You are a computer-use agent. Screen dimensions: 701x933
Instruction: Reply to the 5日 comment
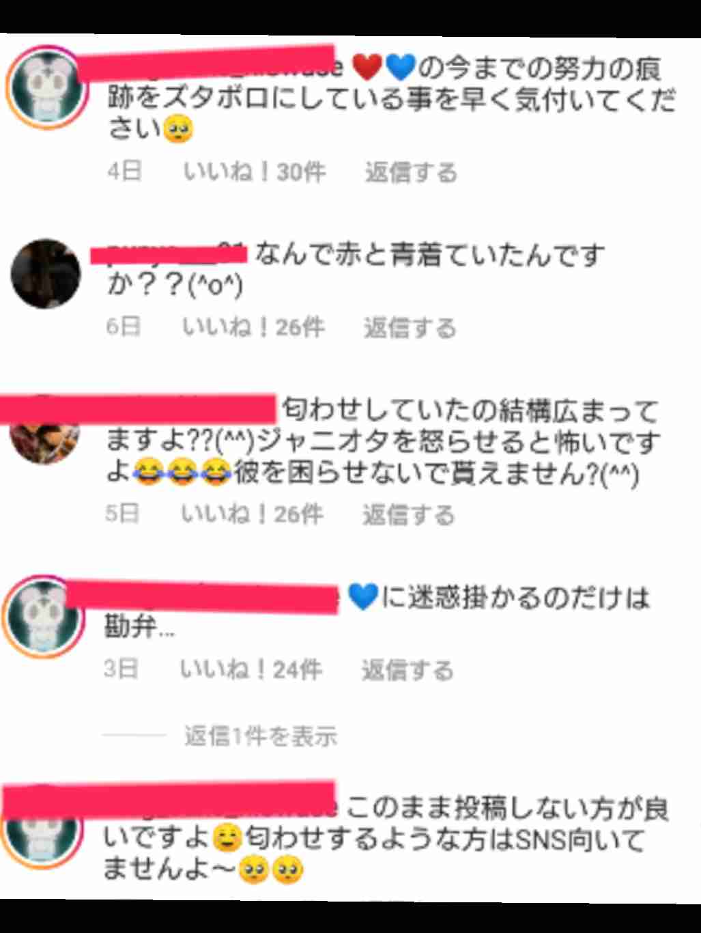click(x=408, y=514)
